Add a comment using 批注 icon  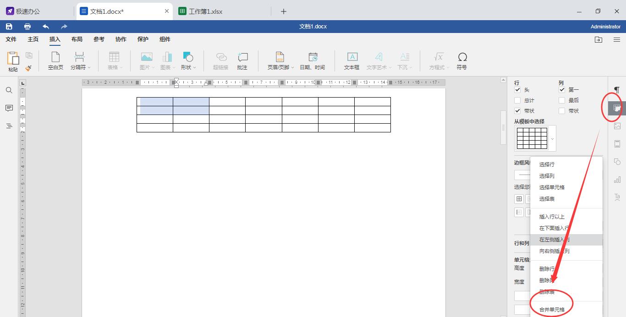click(242, 61)
